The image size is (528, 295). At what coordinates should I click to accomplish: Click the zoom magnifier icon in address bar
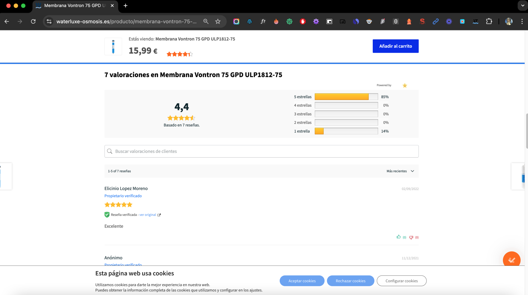(206, 21)
